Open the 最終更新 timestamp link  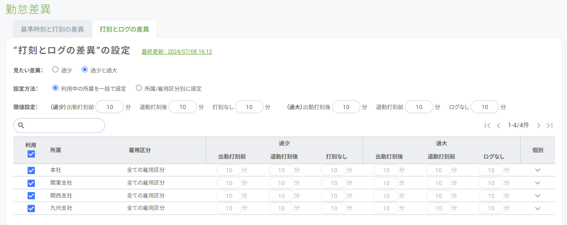tap(177, 52)
